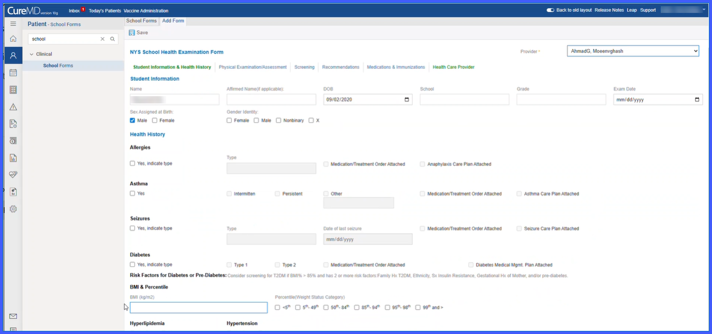712x334 pixels.
Task: Open the settings gear sidebar icon
Action: point(13,209)
